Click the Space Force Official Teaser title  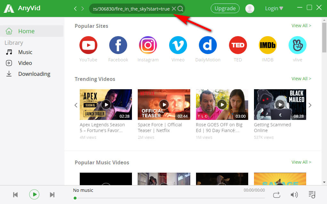click(160, 128)
